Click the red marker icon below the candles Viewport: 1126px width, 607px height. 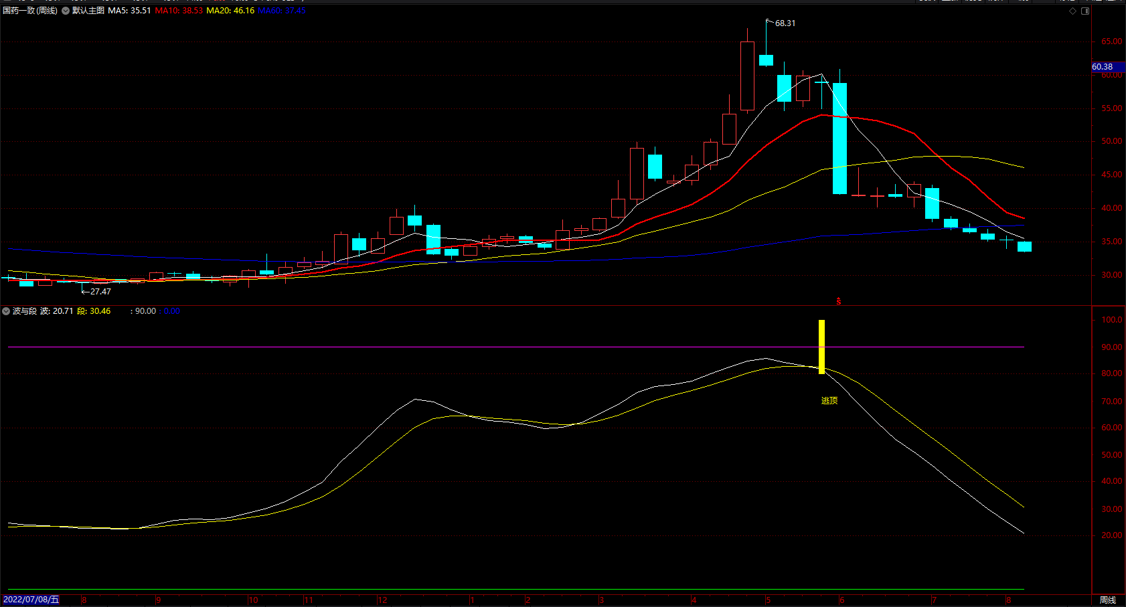[x=838, y=301]
